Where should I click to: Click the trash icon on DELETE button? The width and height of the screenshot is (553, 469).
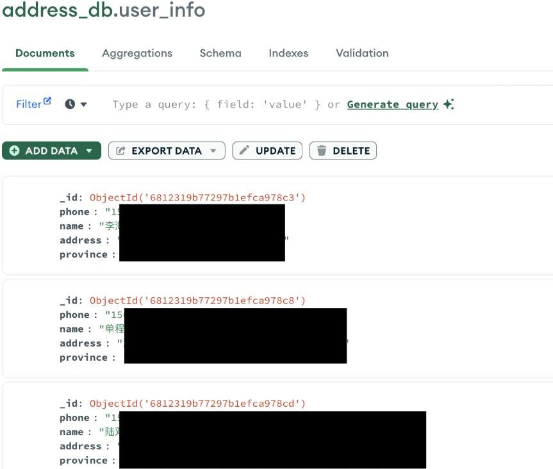[x=322, y=151]
